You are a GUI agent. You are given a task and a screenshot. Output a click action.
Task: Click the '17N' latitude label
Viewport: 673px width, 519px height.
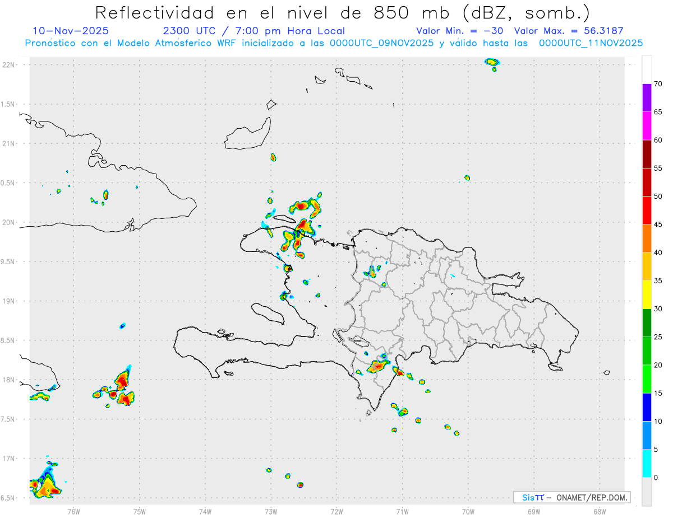[x=8, y=459]
